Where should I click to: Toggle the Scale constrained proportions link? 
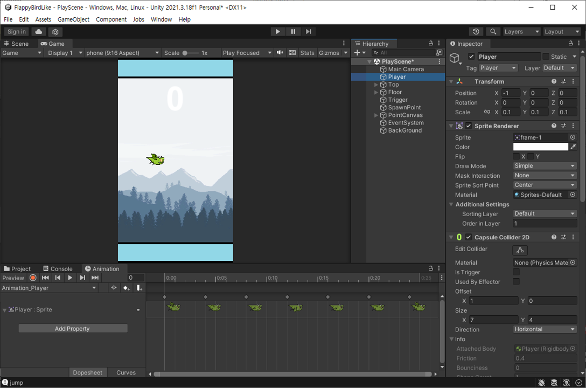coord(486,112)
